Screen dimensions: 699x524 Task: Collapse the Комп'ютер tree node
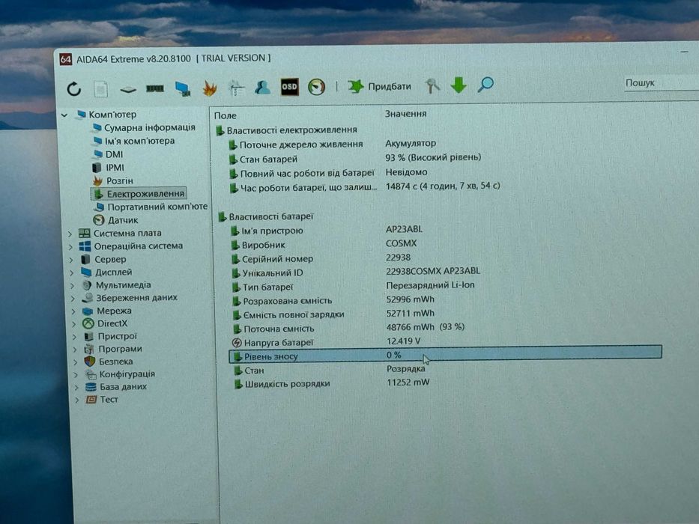click(x=64, y=115)
